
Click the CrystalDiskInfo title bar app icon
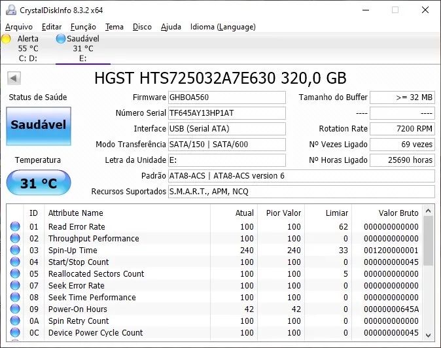click(11, 10)
